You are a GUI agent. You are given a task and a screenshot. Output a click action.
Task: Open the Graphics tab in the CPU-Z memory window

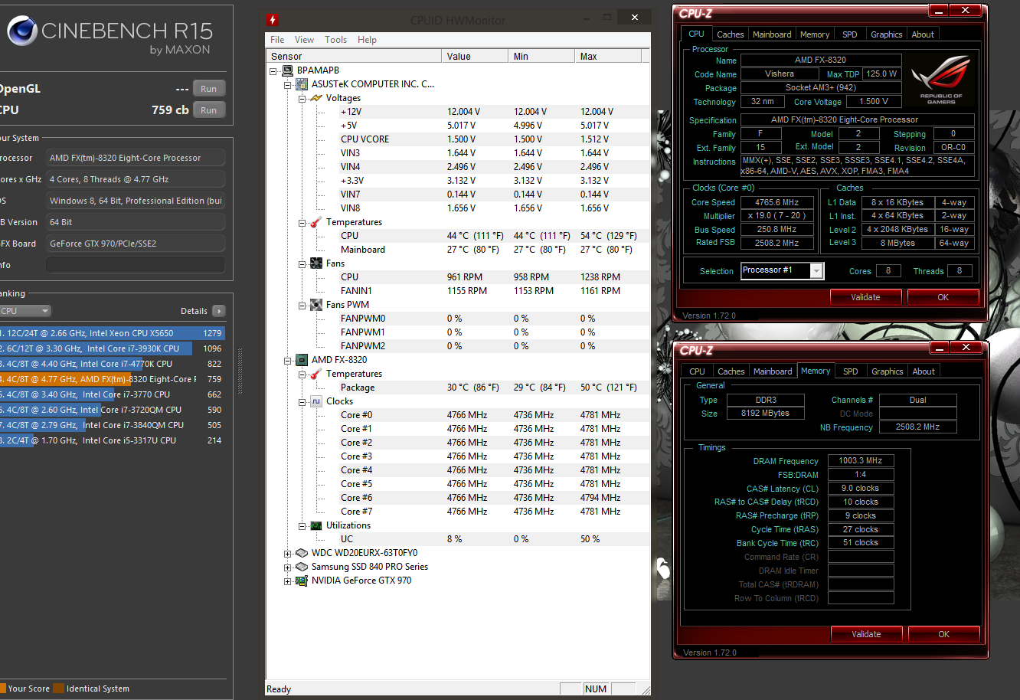click(x=888, y=371)
